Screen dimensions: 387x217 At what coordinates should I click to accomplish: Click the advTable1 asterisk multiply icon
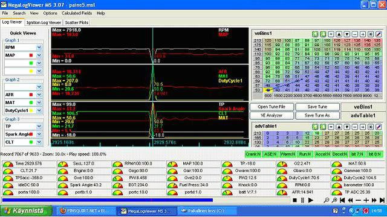tap(371, 127)
